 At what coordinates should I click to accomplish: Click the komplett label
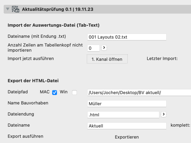[180, 125]
